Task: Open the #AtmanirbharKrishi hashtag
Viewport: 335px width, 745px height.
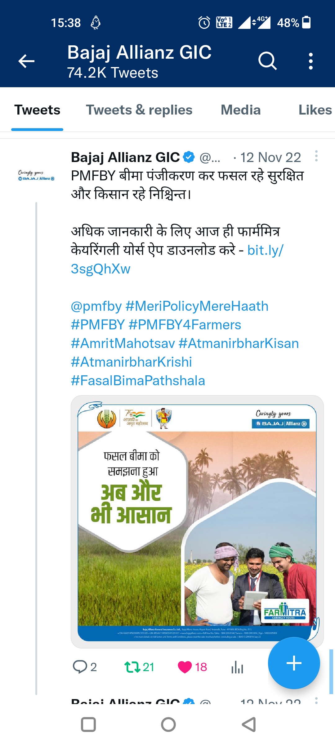Action: (x=132, y=362)
